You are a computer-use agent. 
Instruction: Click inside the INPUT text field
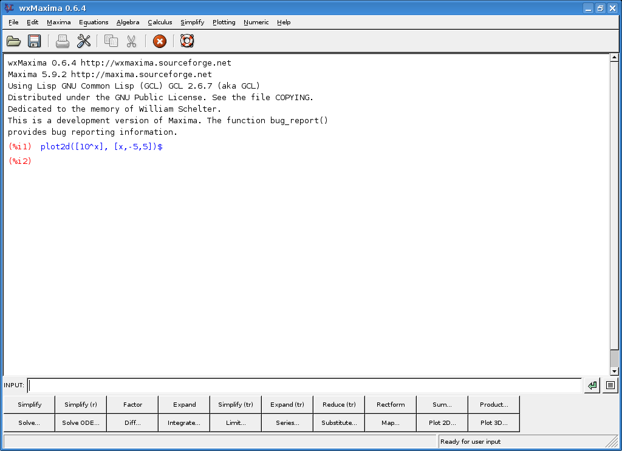point(304,385)
